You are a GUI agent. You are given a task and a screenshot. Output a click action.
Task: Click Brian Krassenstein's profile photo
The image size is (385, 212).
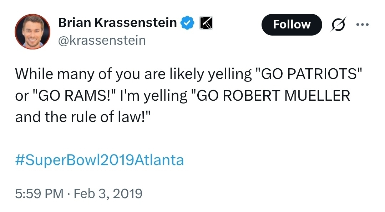coord(32,32)
